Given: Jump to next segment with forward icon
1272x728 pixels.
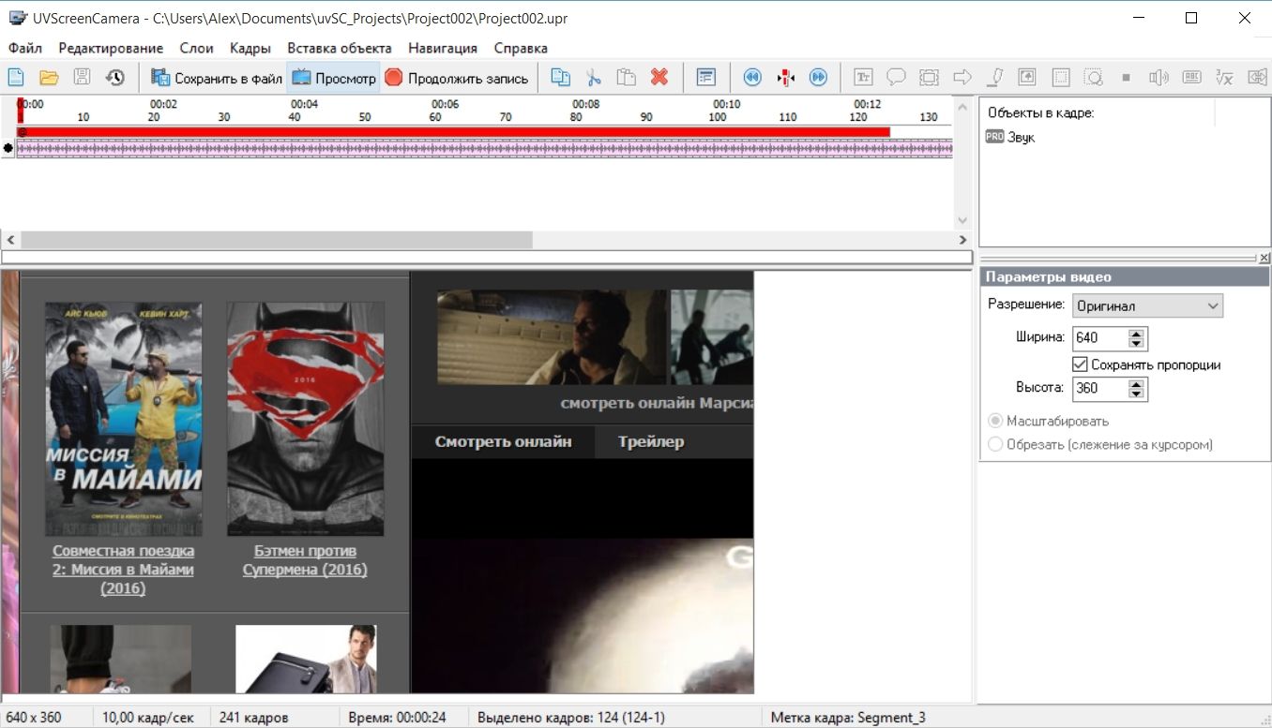Looking at the screenshot, I should click(x=818, y=78).
